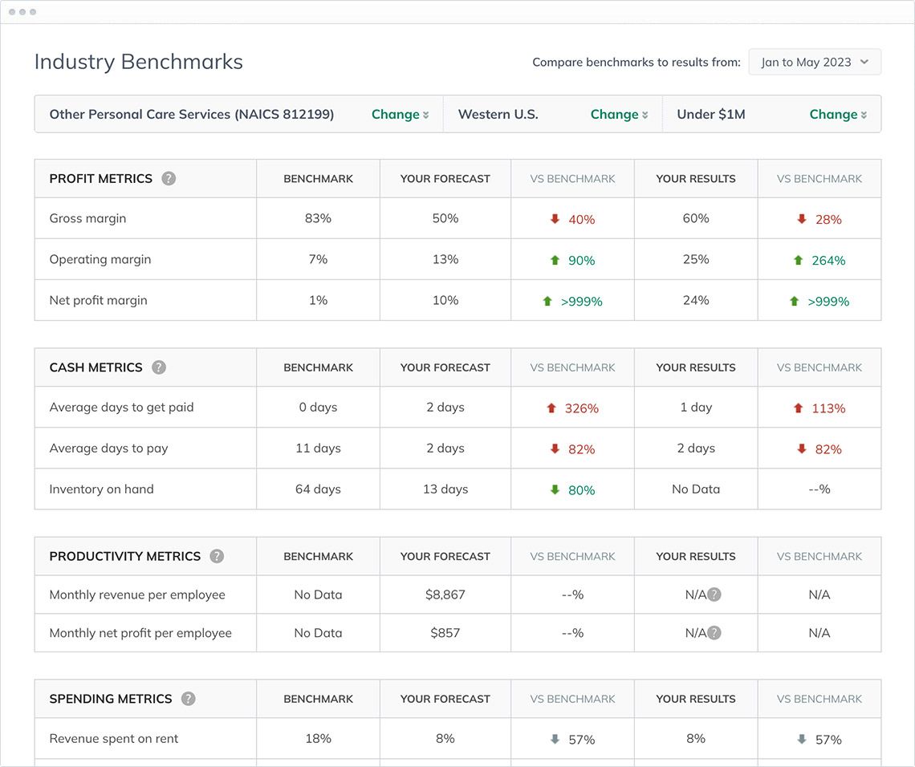Screen dimensions: 915x767
Task: Click green up arrow in Net profit margin forecast comparison
Action: [547, 301]
